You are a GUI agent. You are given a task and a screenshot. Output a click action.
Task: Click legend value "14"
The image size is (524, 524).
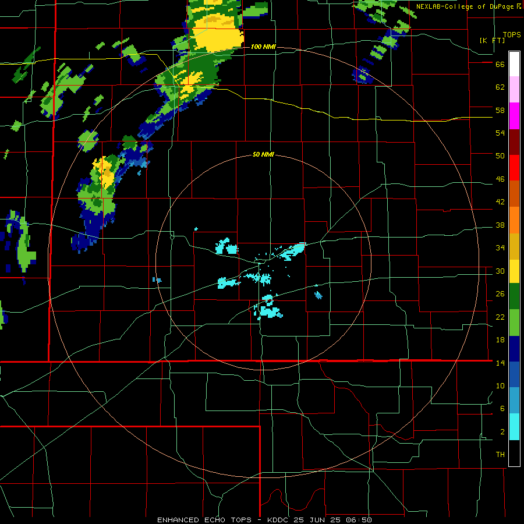click(x=500, y=363)
